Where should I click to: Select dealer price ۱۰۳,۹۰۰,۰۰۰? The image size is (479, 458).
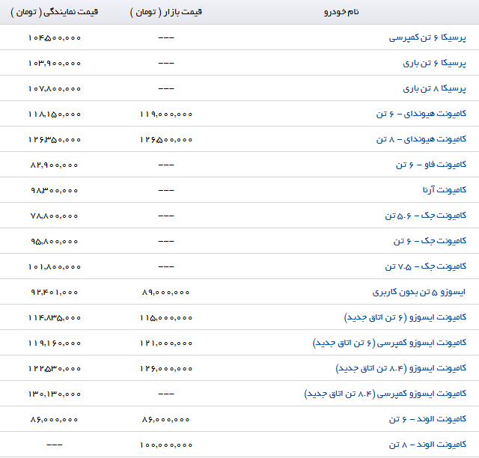point(55,64)
